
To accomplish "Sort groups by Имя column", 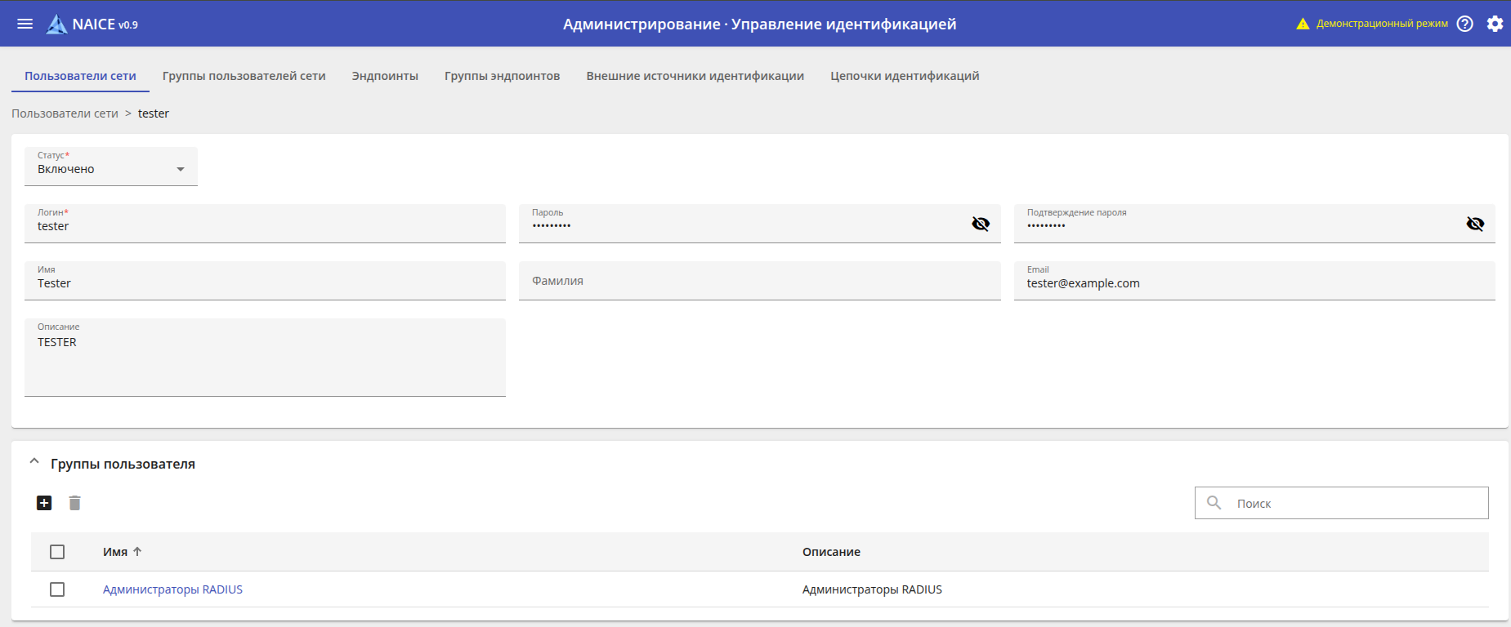I will coord(116,552).
